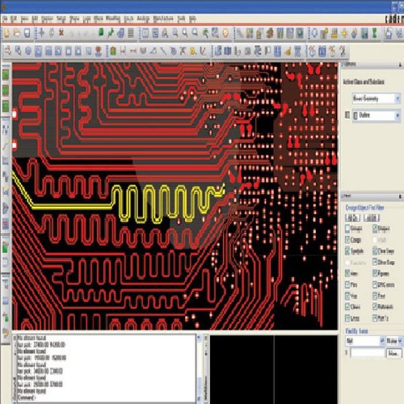Click the yellow sun toolbar icon
This screenshot has width=404, height=404.
click(x=344, y=33)
